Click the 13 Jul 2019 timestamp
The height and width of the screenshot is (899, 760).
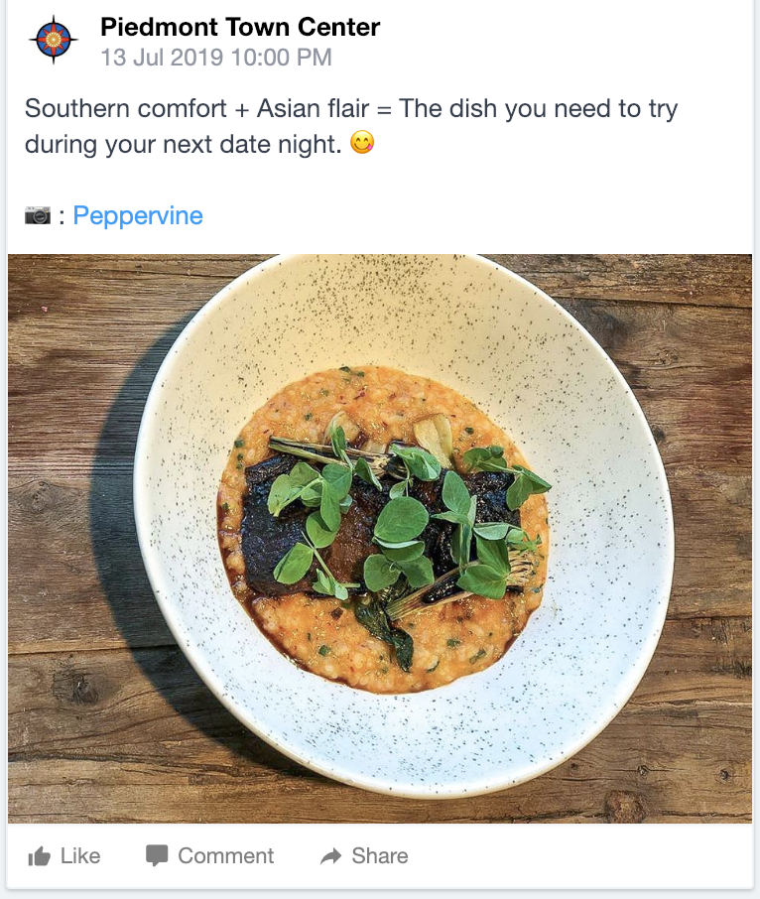point(216,58)
